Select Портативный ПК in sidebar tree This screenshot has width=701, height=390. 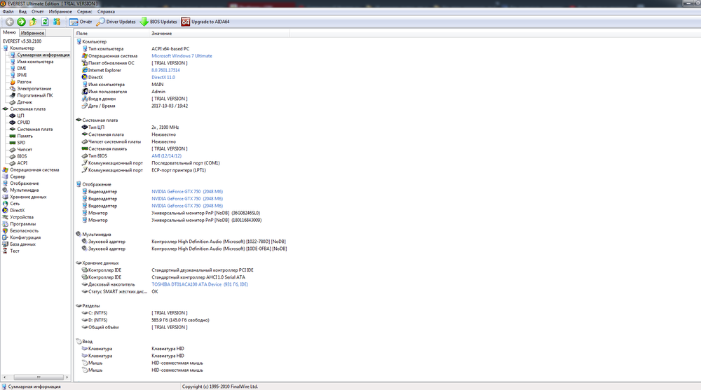point(35,95)
